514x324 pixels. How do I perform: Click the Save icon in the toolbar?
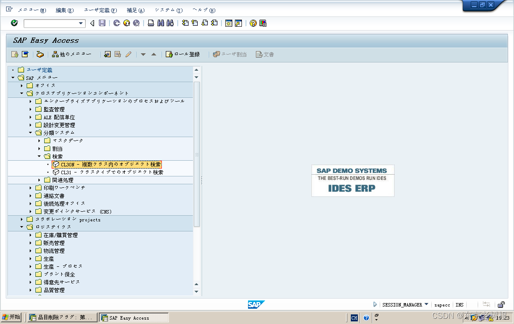click(102, 23)
